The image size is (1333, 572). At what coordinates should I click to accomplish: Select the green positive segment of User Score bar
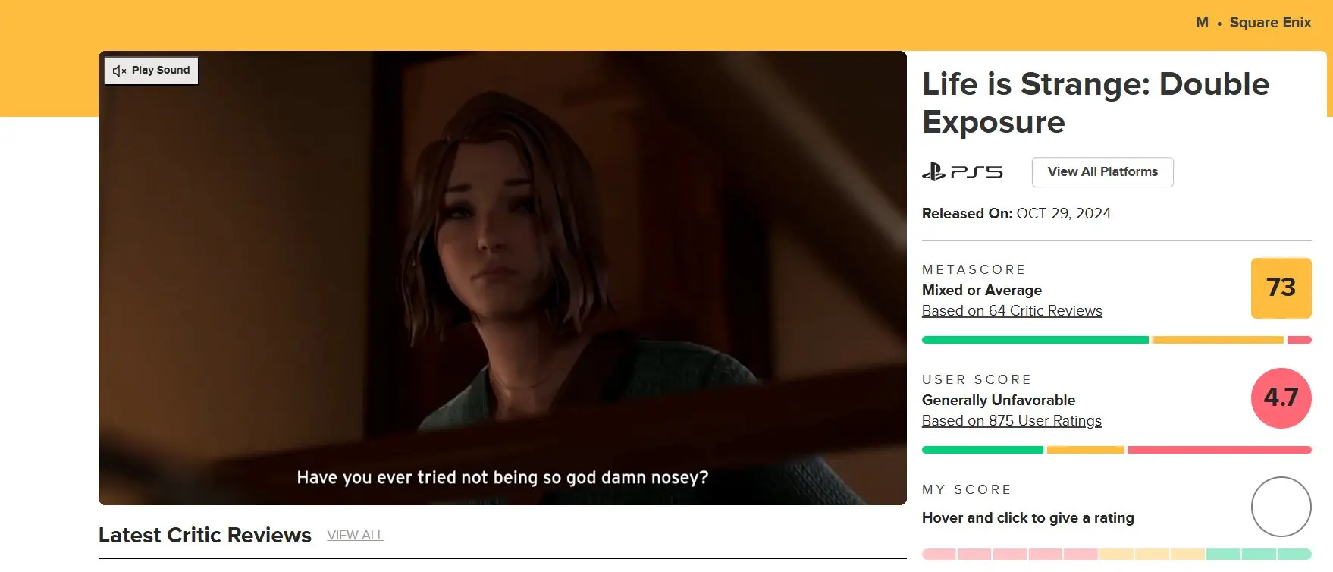click(x=982, y=450)
